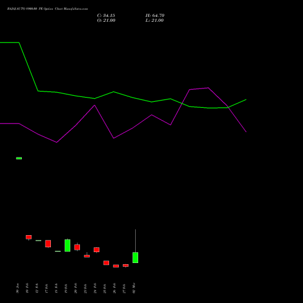303x303 pixels.
Task: Click the red candle for 17 Feb
Action: click(48, 244)
